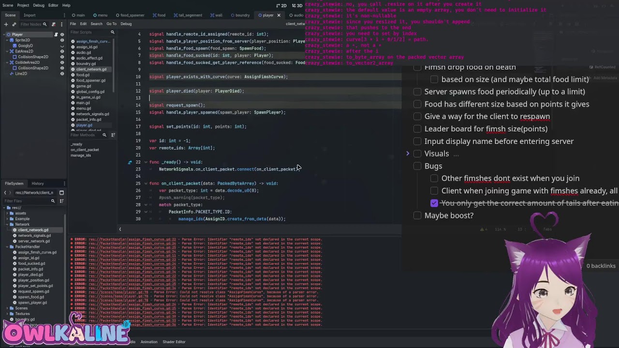Collapse the script panel using left arrow

[x=120, y=229]
